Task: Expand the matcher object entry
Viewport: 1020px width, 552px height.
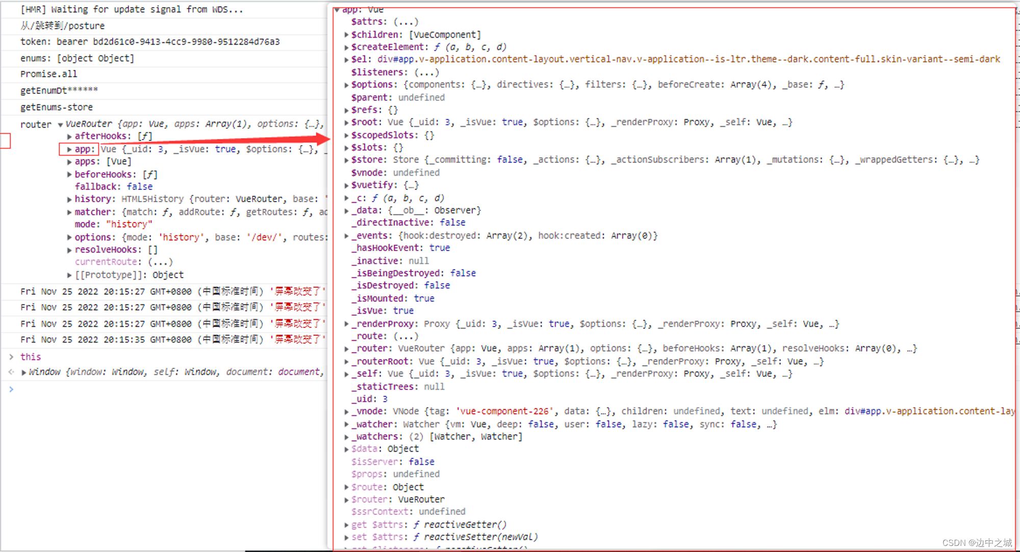Action: (69, 212)
